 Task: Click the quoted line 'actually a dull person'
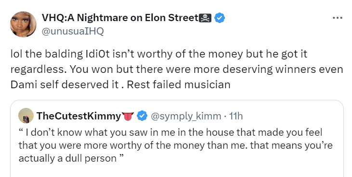point(67,158)
